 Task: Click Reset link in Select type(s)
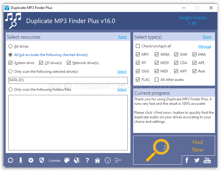click(x=207, y=37)
